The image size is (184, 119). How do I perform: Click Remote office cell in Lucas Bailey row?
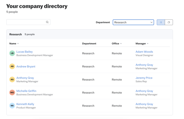(117, 53)
